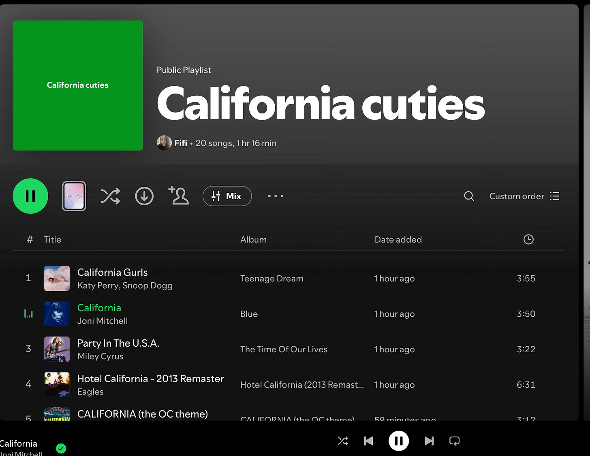This screenshot has width=590, height=456.
Task: Open Joni Mitchell artist link in track list
Action: pos(103,321)
